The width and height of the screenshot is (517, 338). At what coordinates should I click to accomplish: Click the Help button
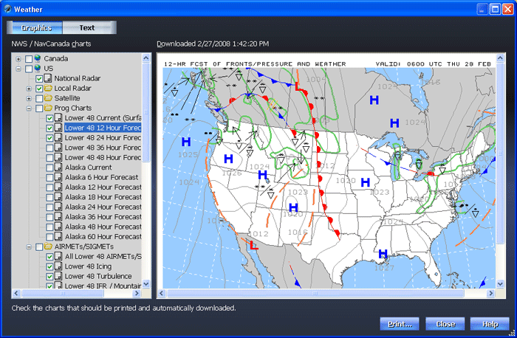[x=489, y=324]
